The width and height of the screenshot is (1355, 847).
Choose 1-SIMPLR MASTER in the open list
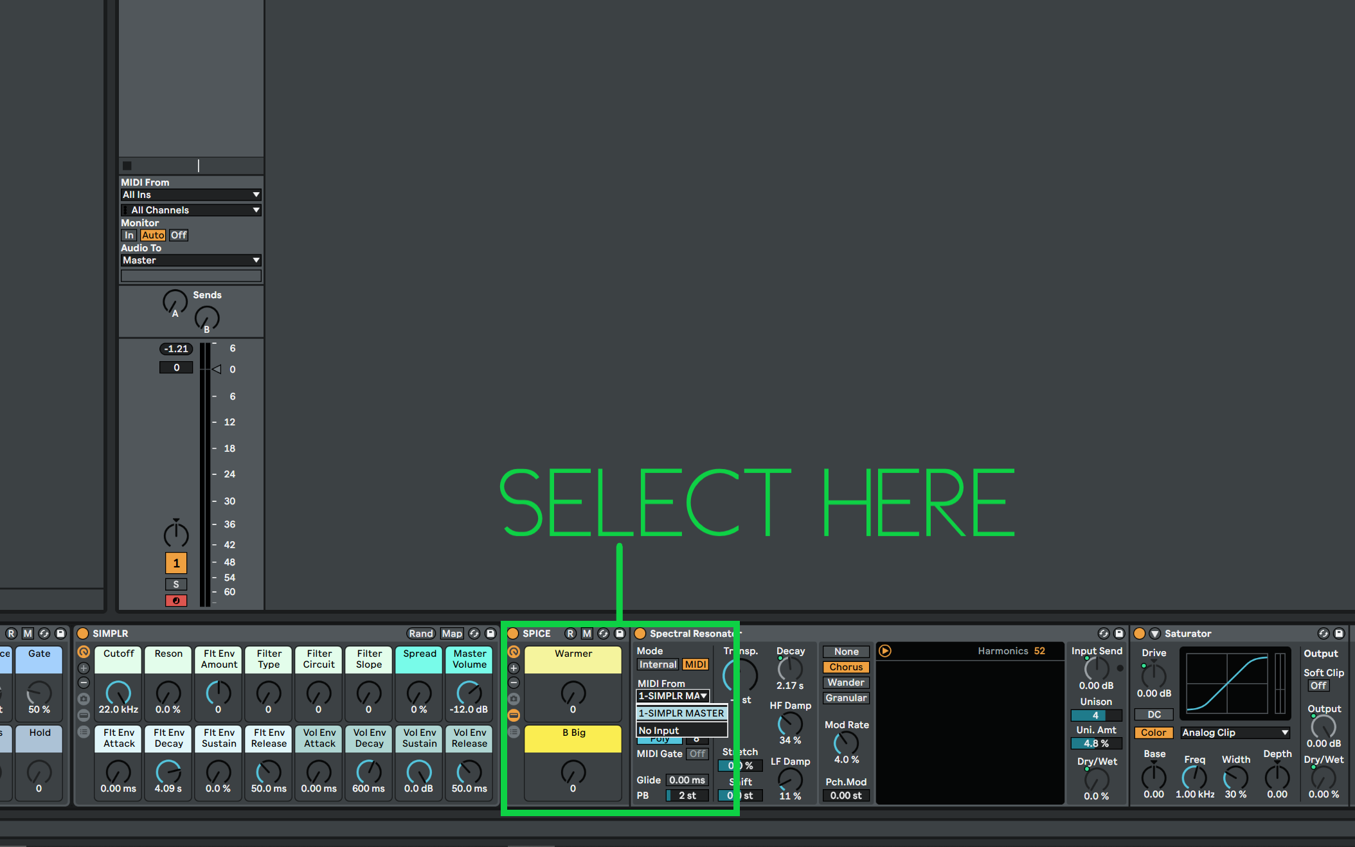click(x=681, y=713)
